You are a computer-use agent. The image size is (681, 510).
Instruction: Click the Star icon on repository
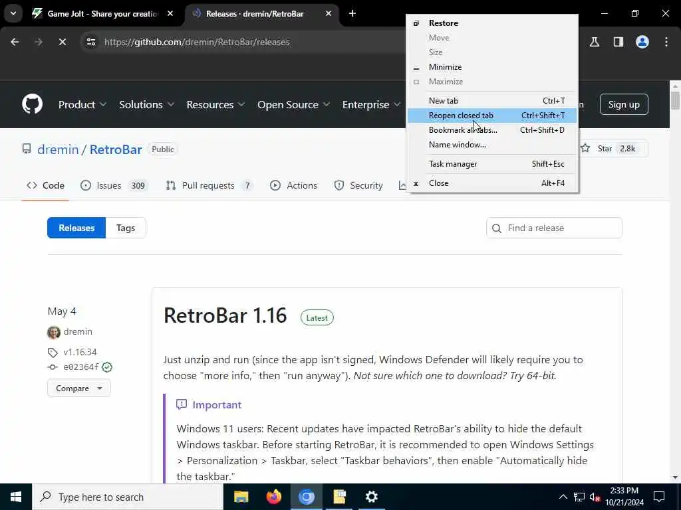(x=585, y=148)
